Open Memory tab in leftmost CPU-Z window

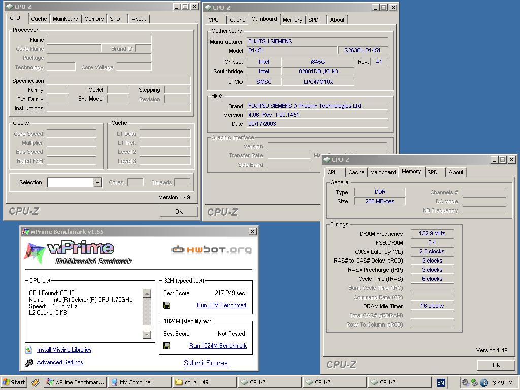(x=94, y=19)
